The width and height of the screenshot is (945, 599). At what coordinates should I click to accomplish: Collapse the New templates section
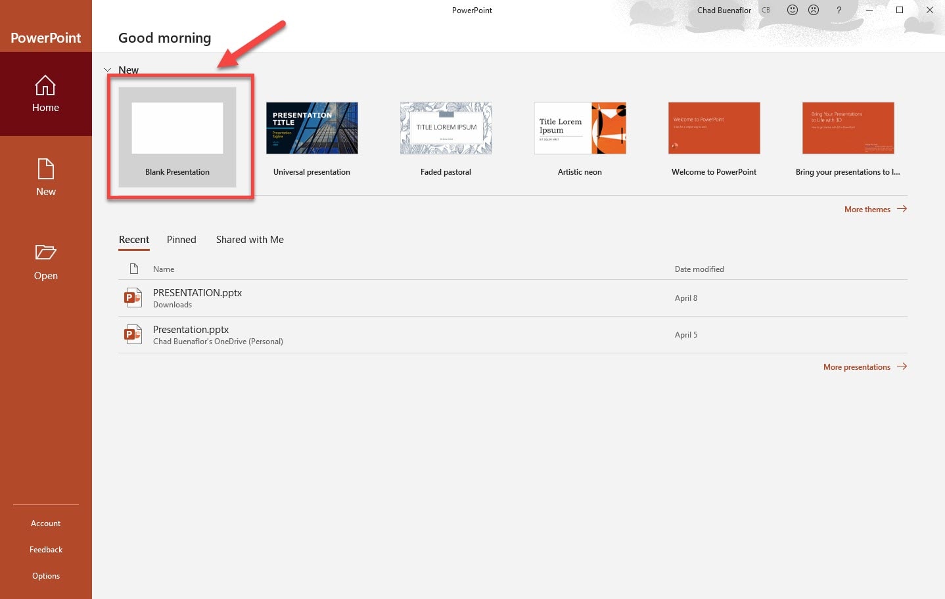coord(107,69)
